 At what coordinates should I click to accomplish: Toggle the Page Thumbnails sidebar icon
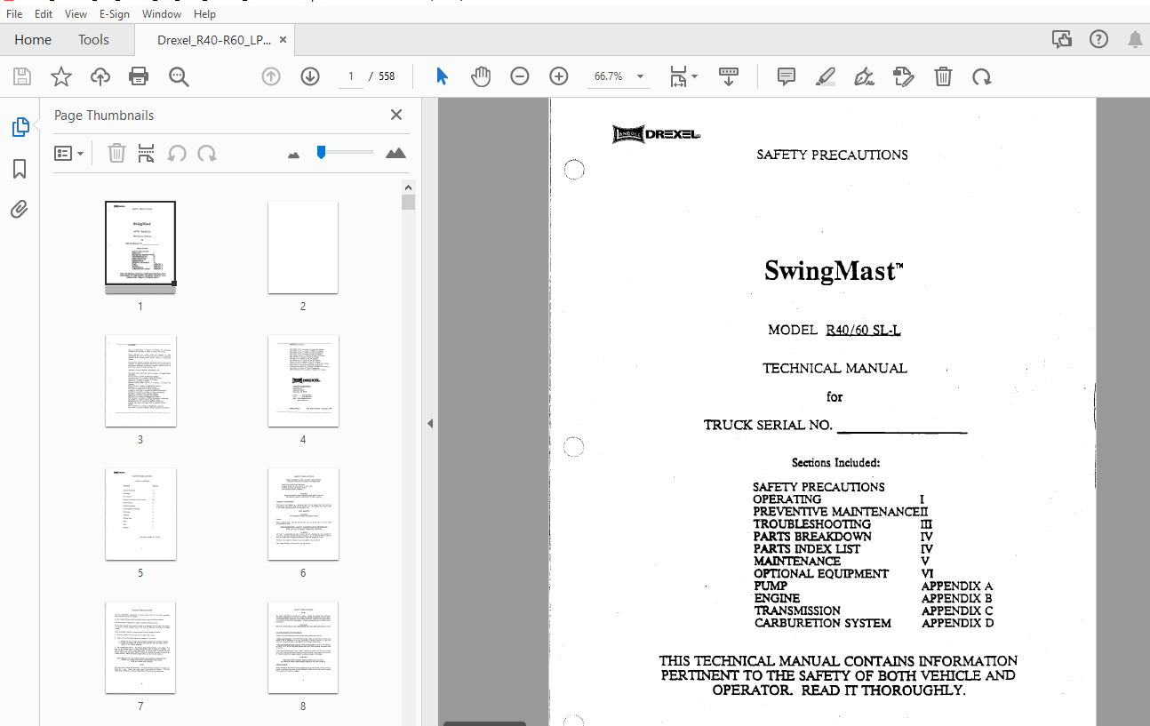coord(20,128)
